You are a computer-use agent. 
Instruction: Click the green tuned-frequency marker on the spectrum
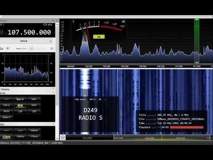pyautogui.click(x=197, y=41)
